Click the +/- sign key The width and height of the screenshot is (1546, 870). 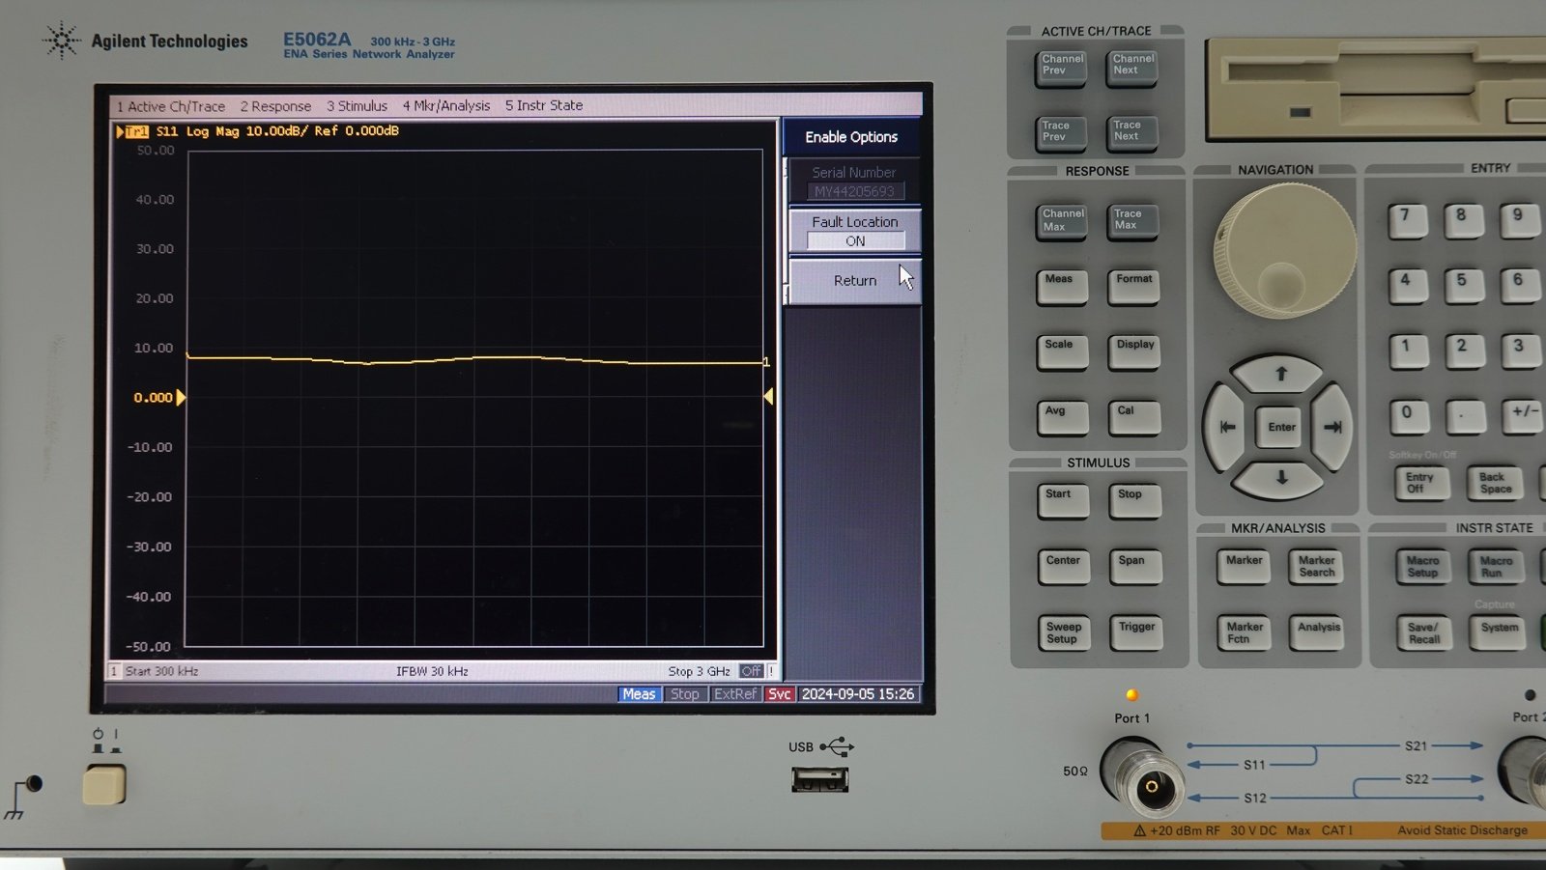tap(1522, 418)
